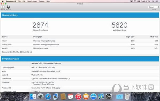This screenshot has width=160, height=101.
Task: Click the System Information section header
Action: coord(80,59)
